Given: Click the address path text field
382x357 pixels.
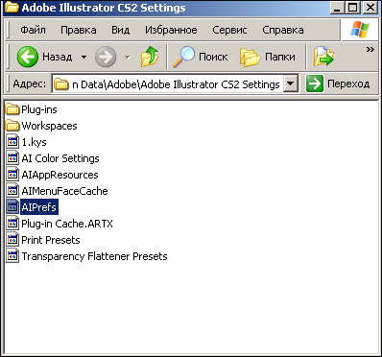Looking at the screenshot, I should (x=176, y=84).
